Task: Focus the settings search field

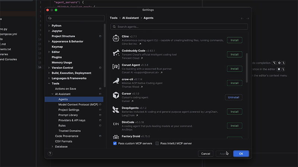Action: [x=76, y=18]
